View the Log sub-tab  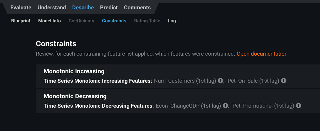pos(172,21)
